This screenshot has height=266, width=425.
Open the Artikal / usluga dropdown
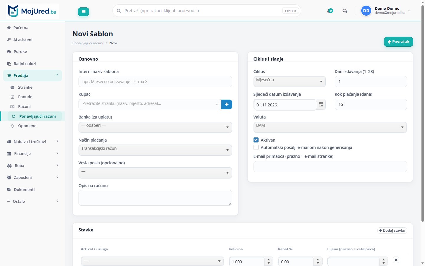pyautogui.click(x=152, y=262)
